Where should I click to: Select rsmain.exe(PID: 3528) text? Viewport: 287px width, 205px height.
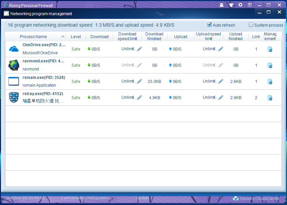(x=44, y=78)
